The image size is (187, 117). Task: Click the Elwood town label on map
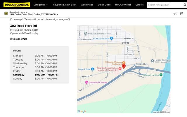[125, 43]
